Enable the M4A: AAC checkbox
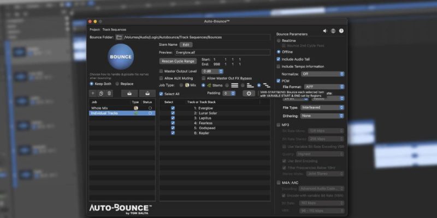 tap(279, 183)
